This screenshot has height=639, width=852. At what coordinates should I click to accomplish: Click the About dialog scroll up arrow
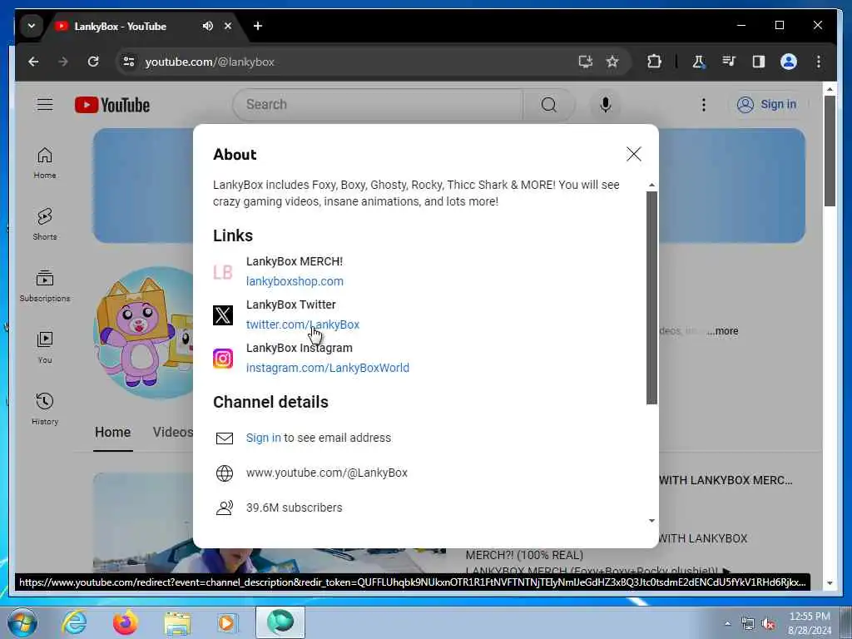pyautogui.click(x=651, y=186)
